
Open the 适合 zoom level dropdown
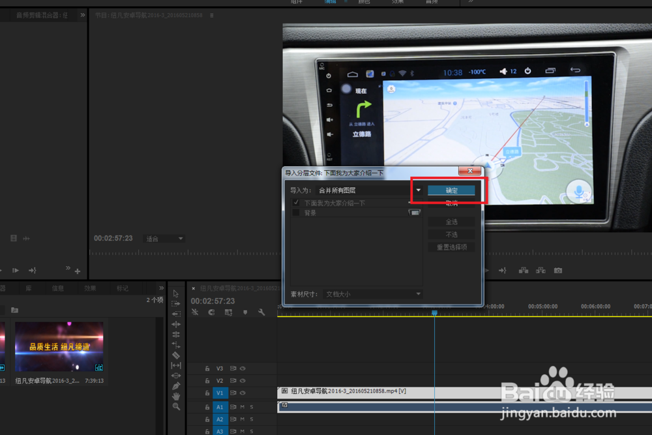(x=164, y=239)
